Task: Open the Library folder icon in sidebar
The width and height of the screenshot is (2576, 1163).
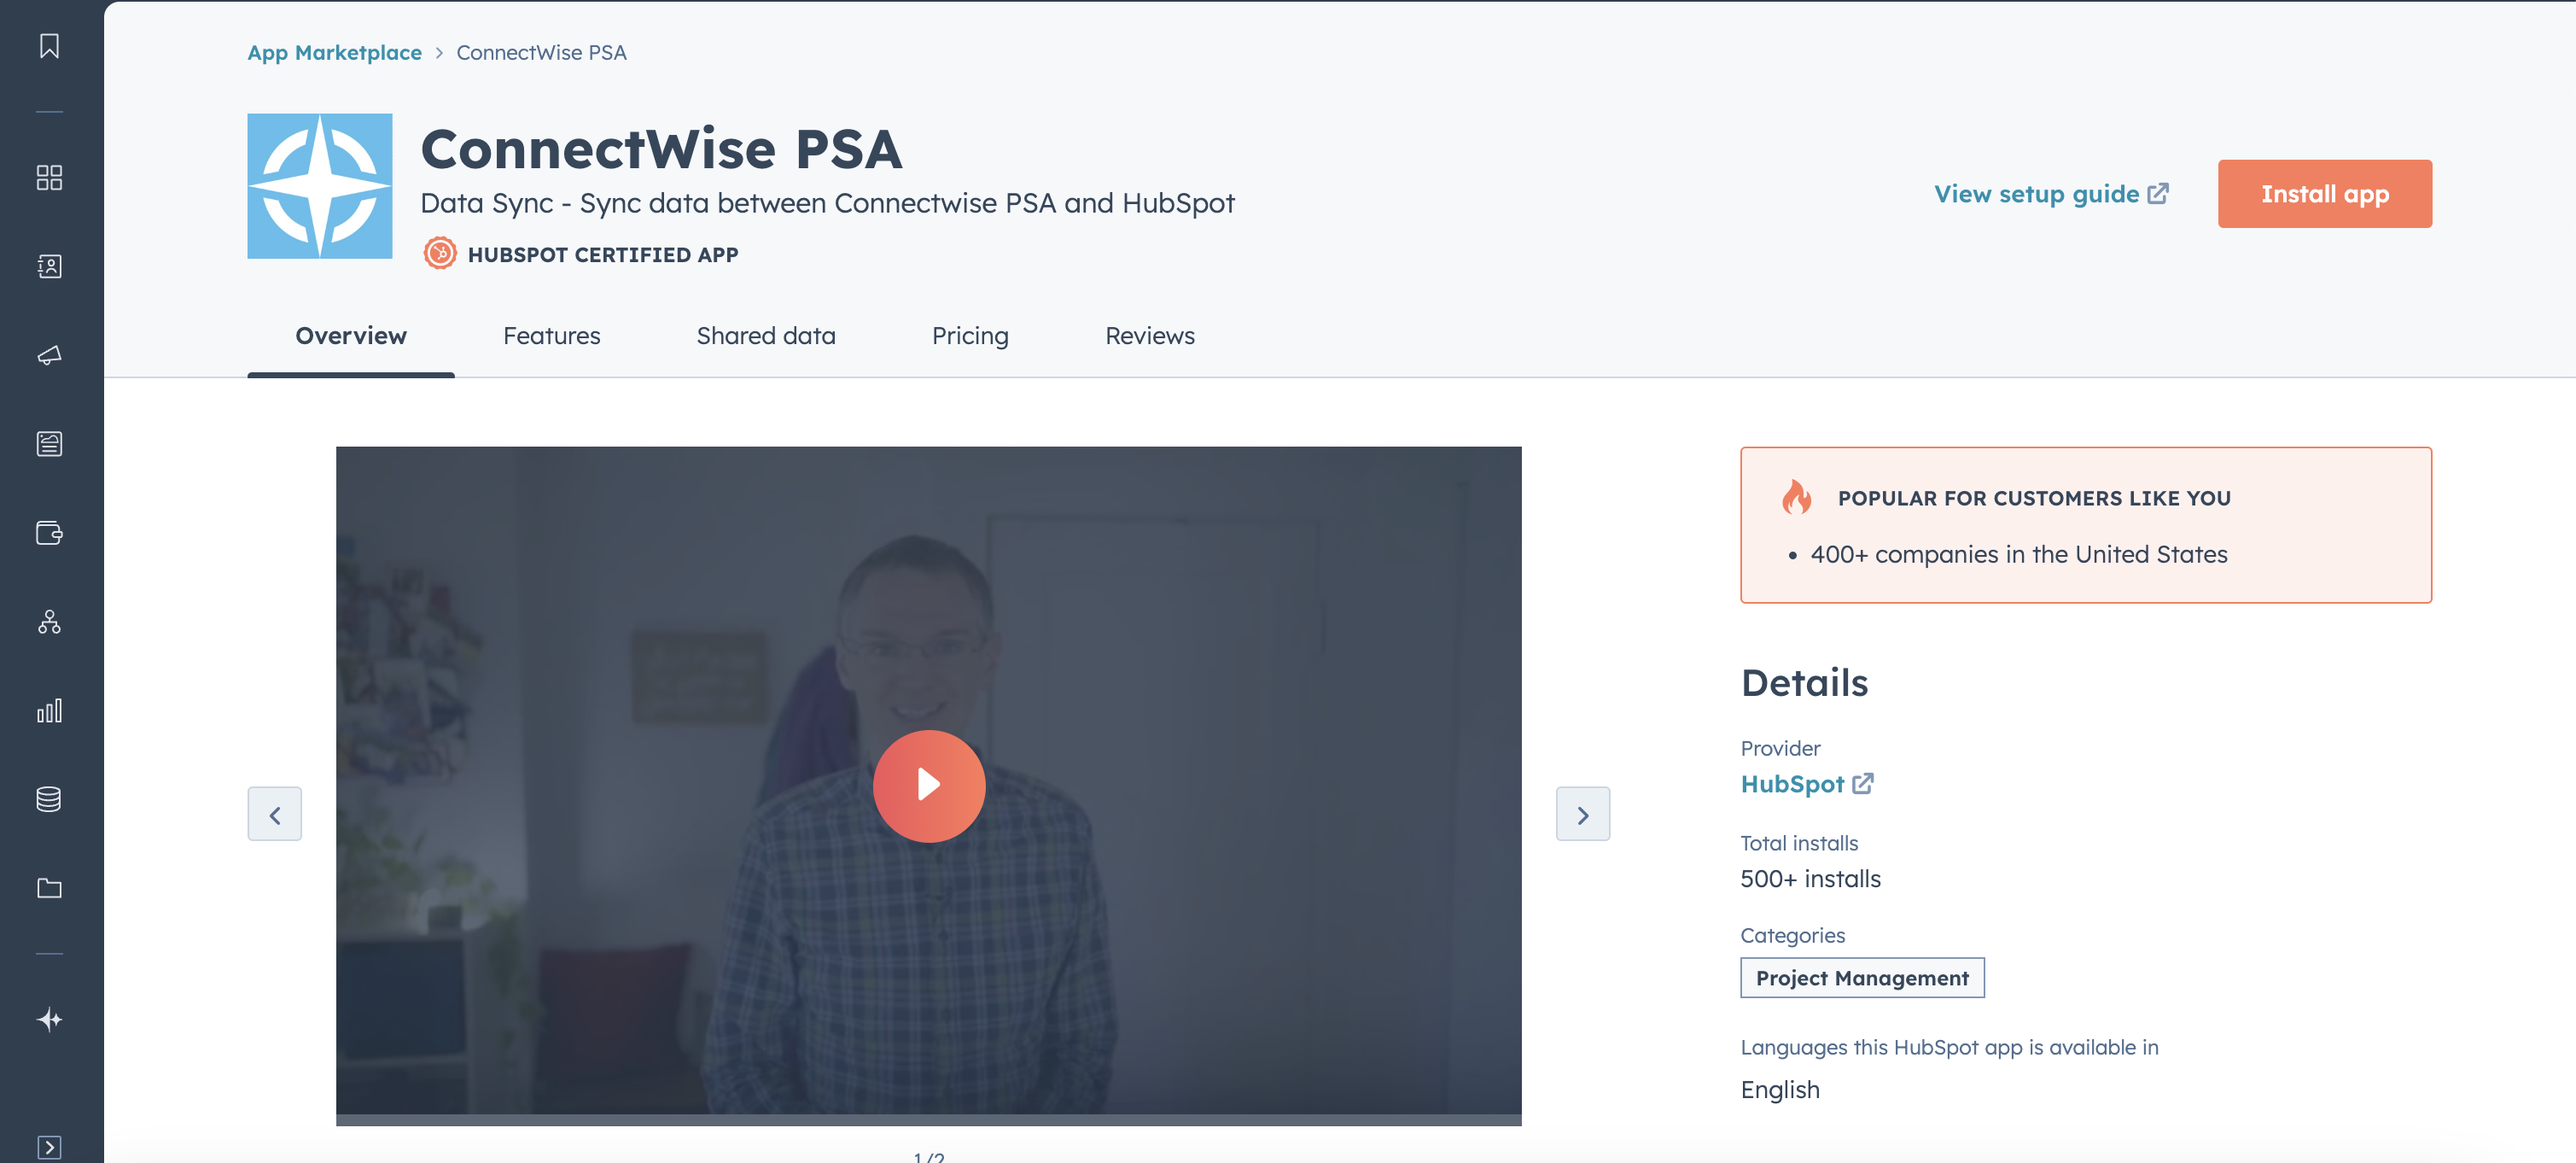Action: pos(49,888)
